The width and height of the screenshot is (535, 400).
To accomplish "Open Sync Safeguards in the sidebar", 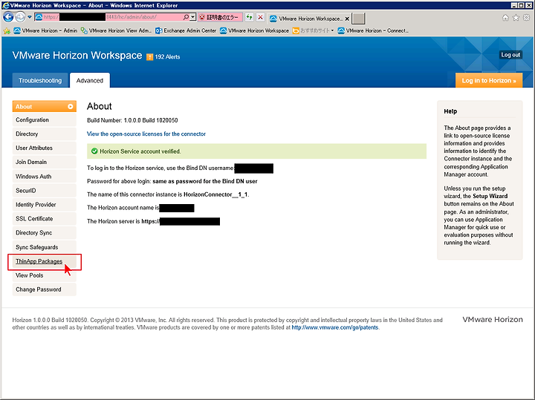I will coord(45,247).
